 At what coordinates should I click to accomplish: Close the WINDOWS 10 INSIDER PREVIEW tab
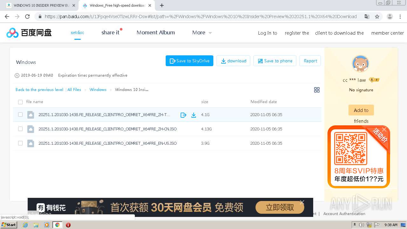click(x=74, y=5)
